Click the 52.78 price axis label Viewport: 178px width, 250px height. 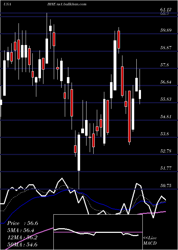click(x=166, y=151)
